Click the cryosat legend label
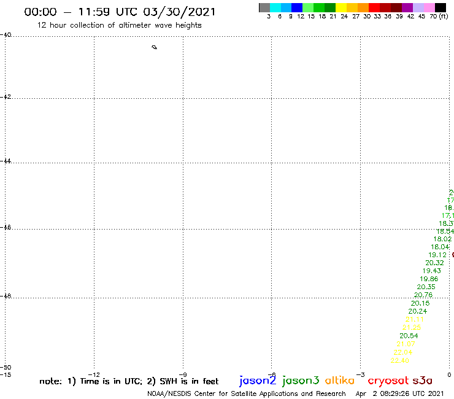Screen dimensions: 454x399 [x=388, y=381]
